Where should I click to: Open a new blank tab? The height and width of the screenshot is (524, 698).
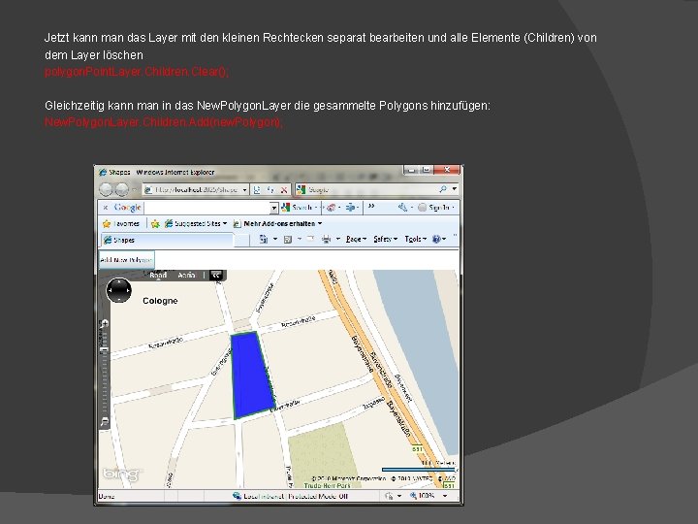coord(241,241)
